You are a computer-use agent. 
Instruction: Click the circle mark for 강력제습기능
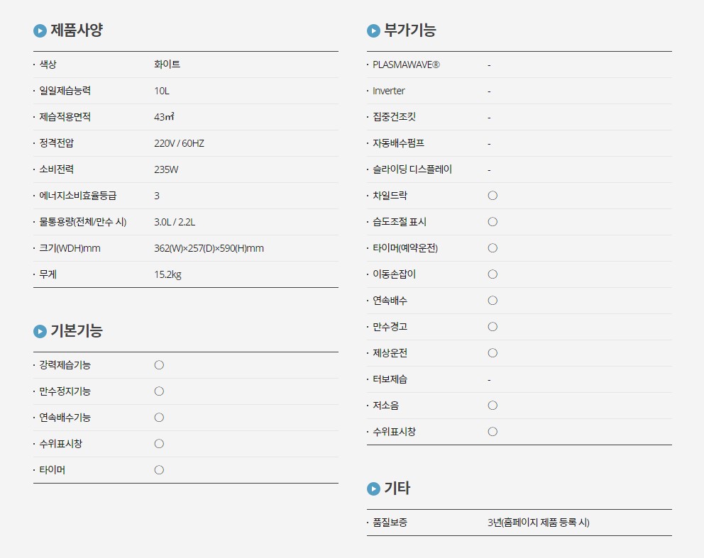pyautogui.click(x=159, y=365)
